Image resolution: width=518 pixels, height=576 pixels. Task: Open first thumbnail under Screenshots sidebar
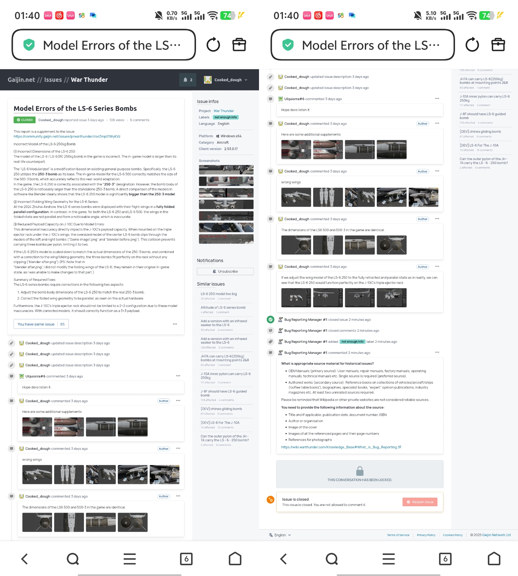pos(226,170)
